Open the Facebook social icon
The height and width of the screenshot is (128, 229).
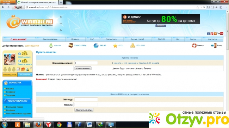click(x=209, y=34)
